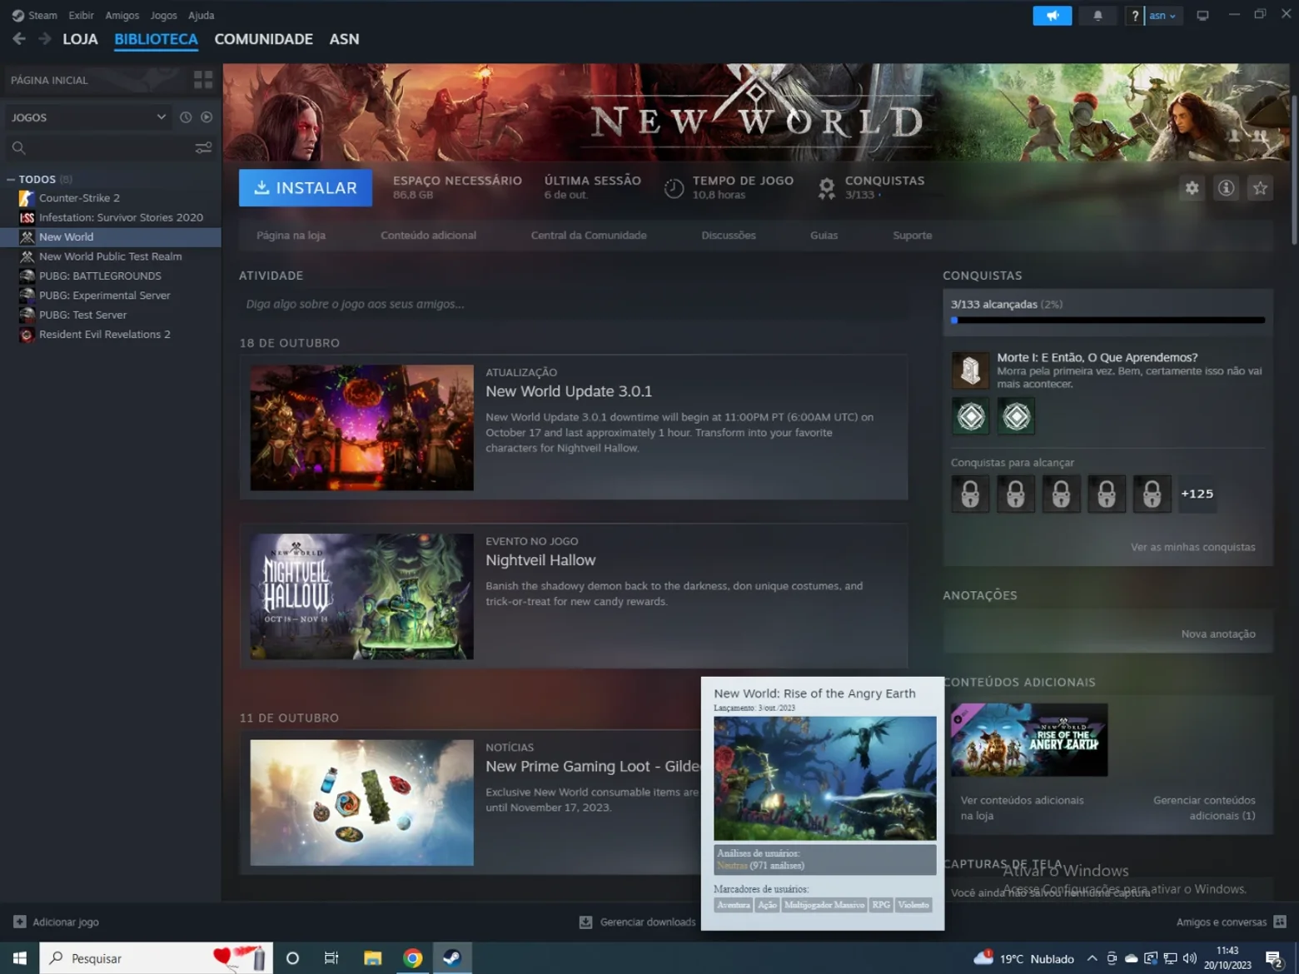Show New World game info
Image resolution: width=1299 pixels, height=974 pixels.
coord(1227,188)
